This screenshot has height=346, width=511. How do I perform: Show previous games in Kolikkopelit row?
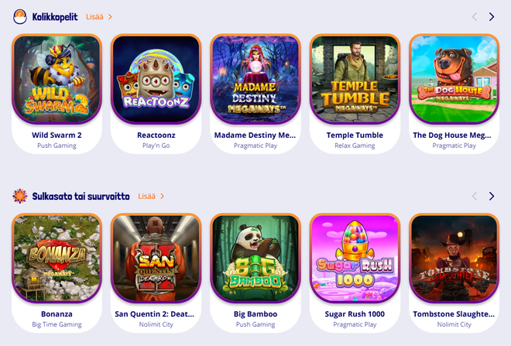click(x=475, y=16)
